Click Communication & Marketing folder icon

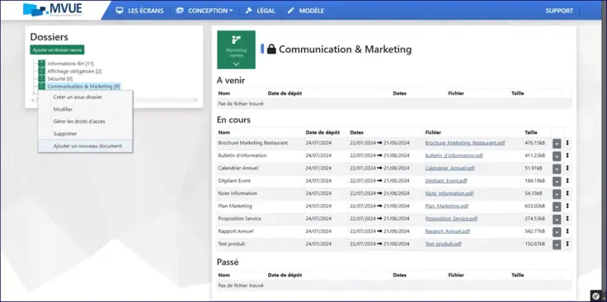click(41, 86)
